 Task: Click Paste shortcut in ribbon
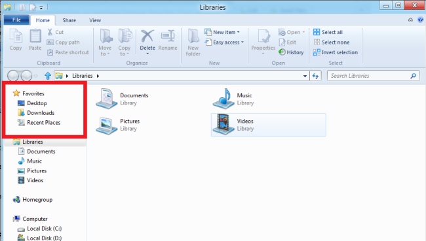(x=68, y=52)
